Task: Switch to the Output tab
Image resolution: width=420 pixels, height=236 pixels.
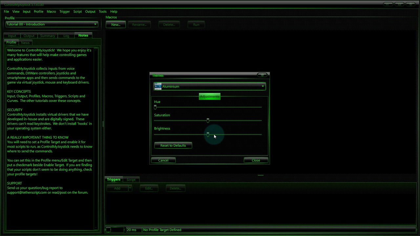Action: (29, 36)
